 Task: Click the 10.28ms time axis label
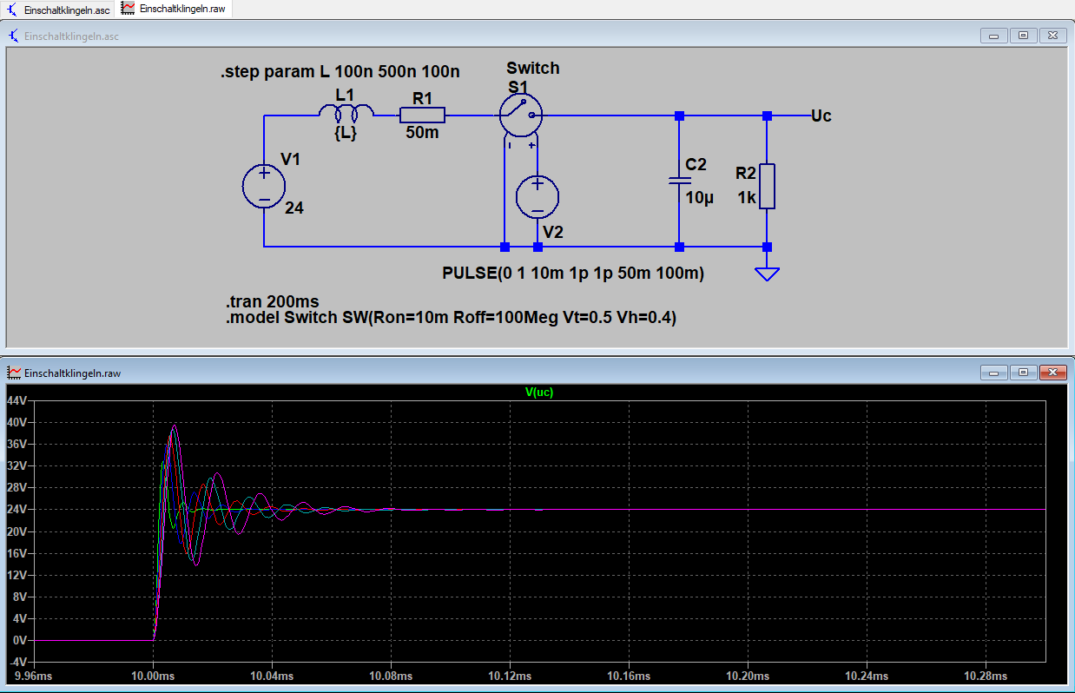tap(986, 676)
